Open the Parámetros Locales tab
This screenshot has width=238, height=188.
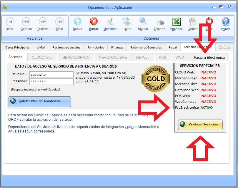click(66, 47)
